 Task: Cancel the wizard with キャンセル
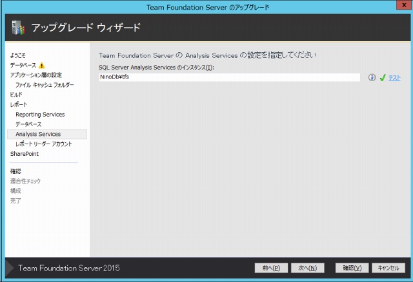[388, 268]
